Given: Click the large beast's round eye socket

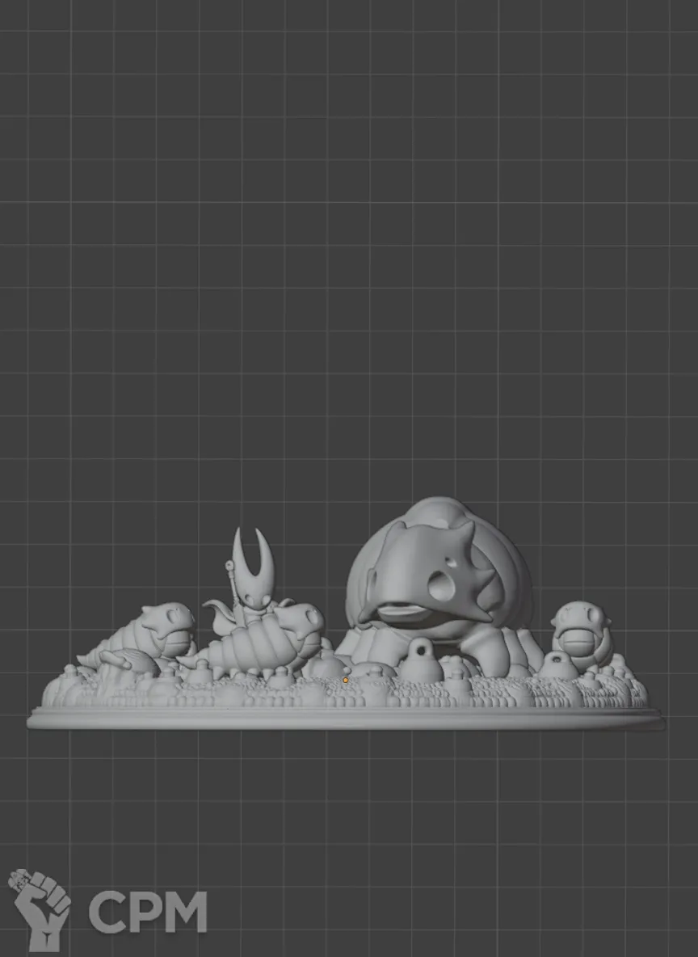Looking at the screenshot, I should pyautogui.click(x=440, y=586).
